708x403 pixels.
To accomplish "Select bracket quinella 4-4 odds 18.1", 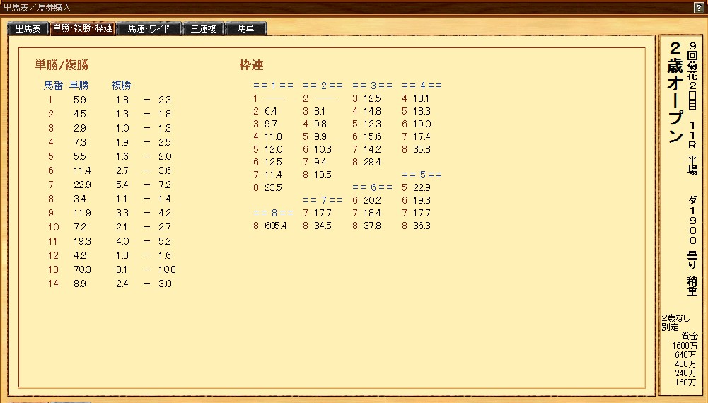I will (x=422, y=98).
